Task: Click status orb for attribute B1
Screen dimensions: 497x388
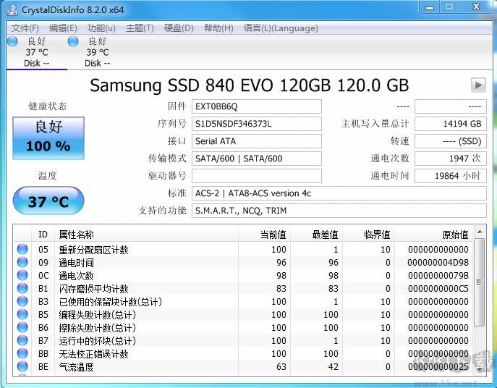Action: (x=22, y=288)
